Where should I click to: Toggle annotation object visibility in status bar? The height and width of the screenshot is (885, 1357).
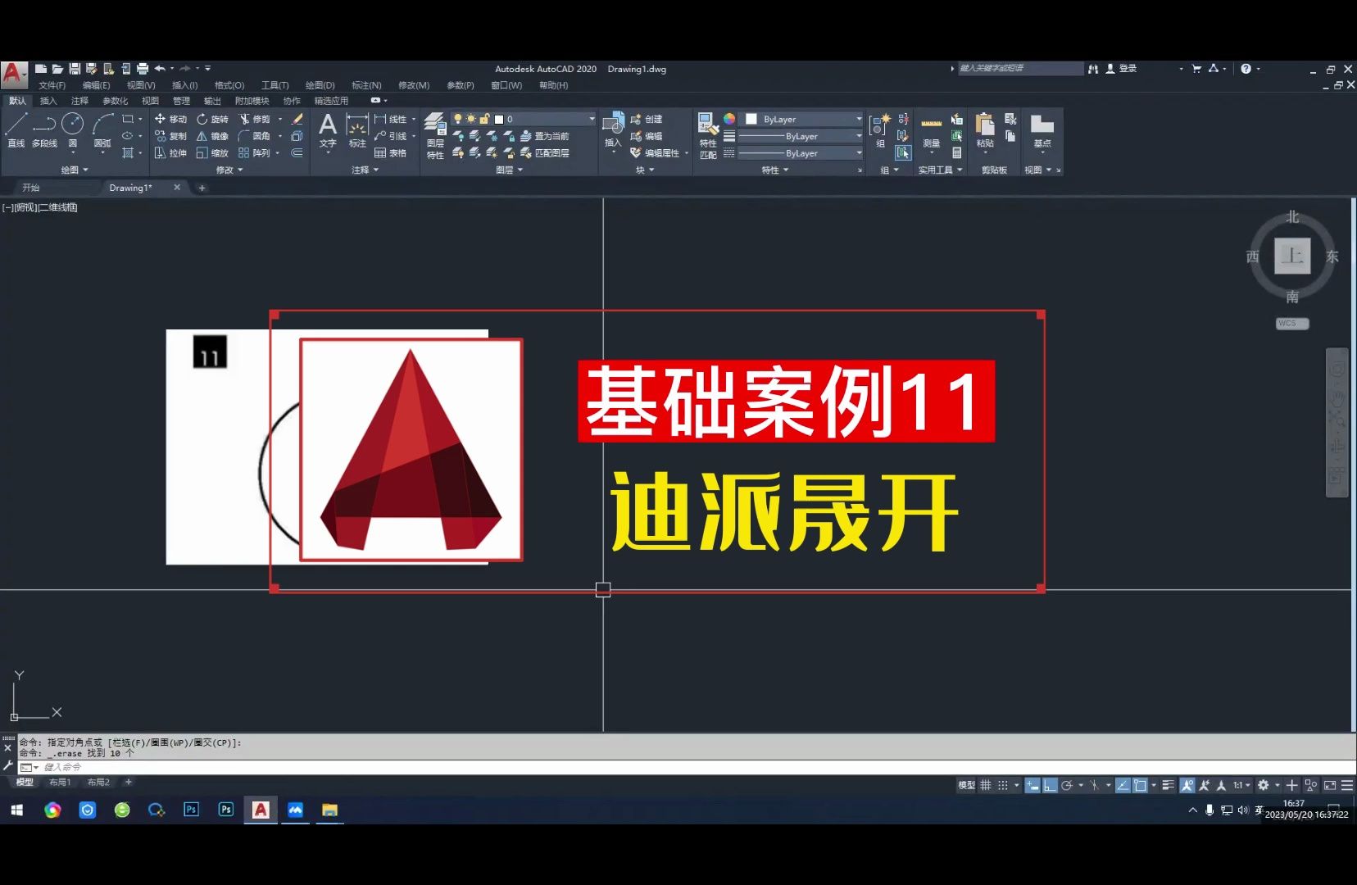(1187, 785)
